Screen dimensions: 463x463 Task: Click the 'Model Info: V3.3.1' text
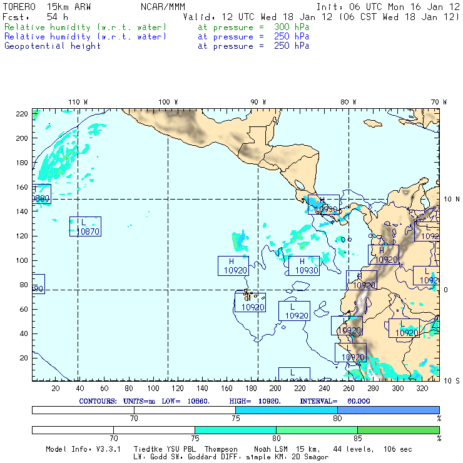click(x=83, y=449)
